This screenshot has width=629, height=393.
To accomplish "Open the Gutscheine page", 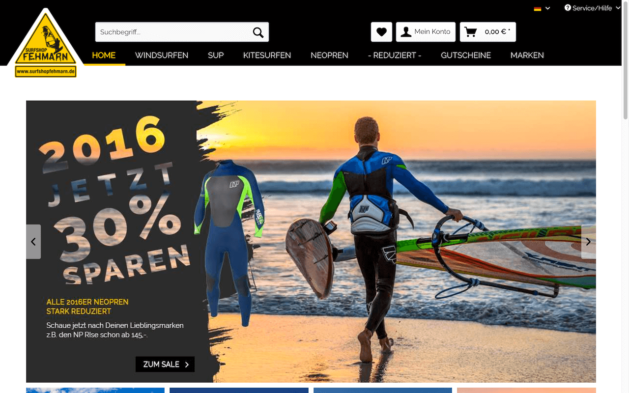I will click(466, 56).
